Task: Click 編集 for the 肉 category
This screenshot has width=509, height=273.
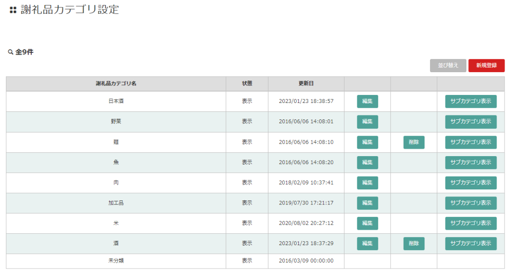Action: (x=367, y=183)
